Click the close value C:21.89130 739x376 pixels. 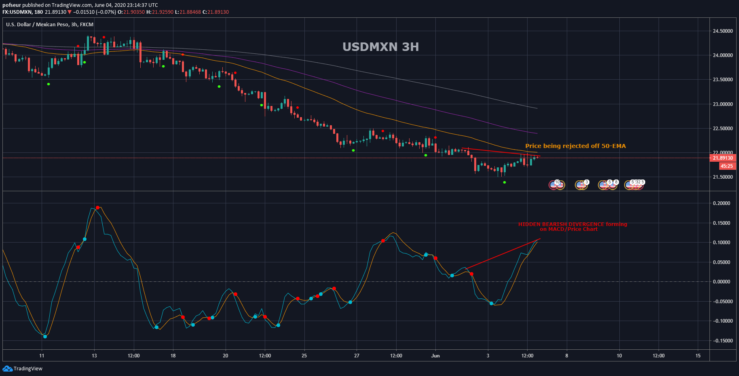(x=215, y=12)
